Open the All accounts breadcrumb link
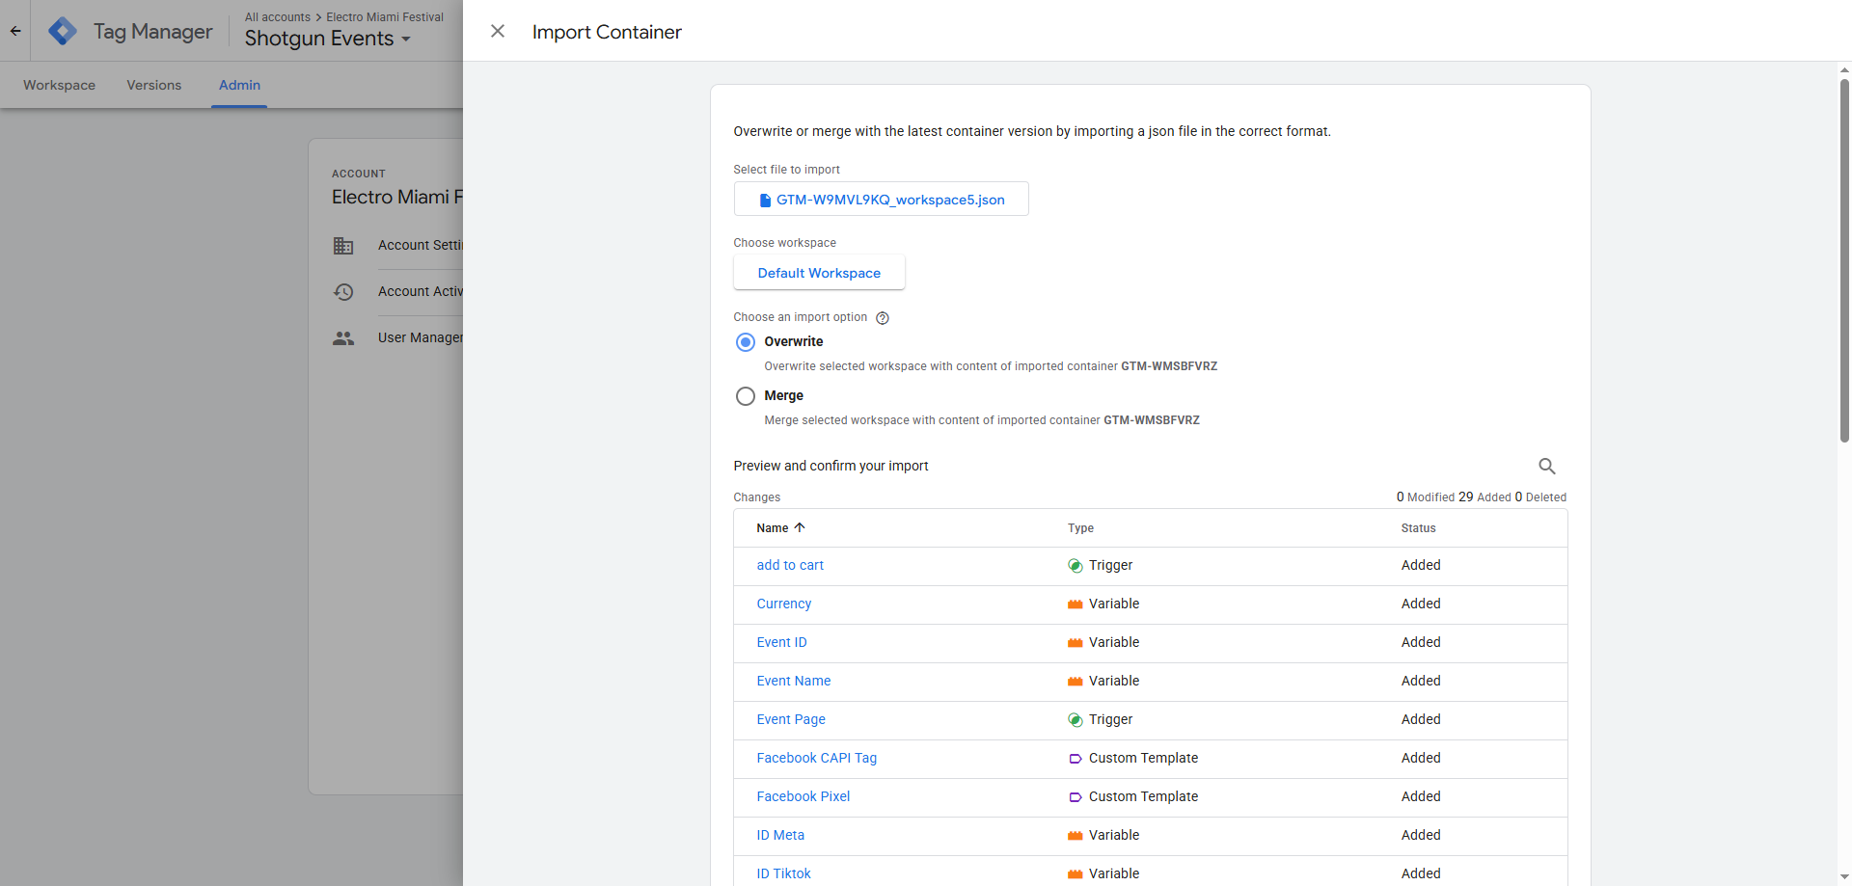Viewport: 1852px width, 886px height. point(278,17)
